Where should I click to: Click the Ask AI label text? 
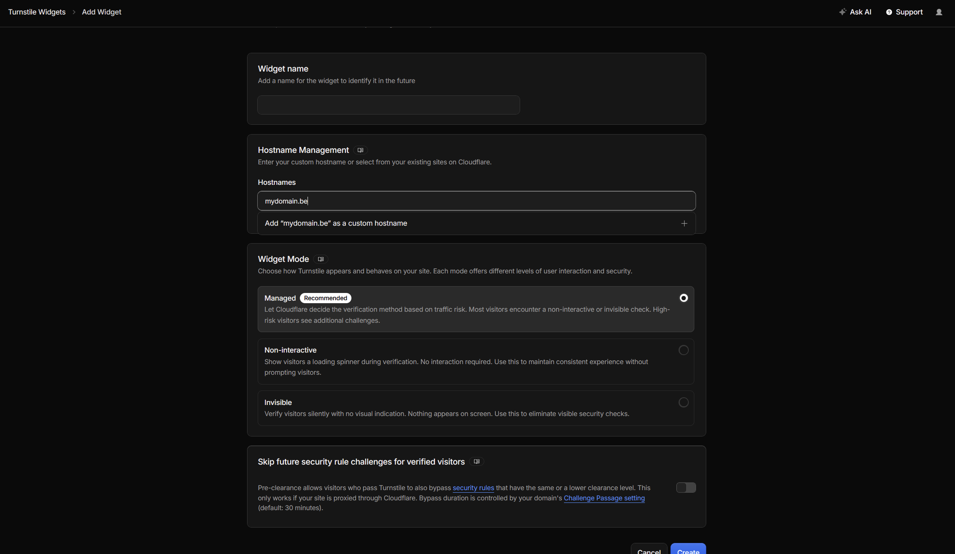(x=860, y=12)
